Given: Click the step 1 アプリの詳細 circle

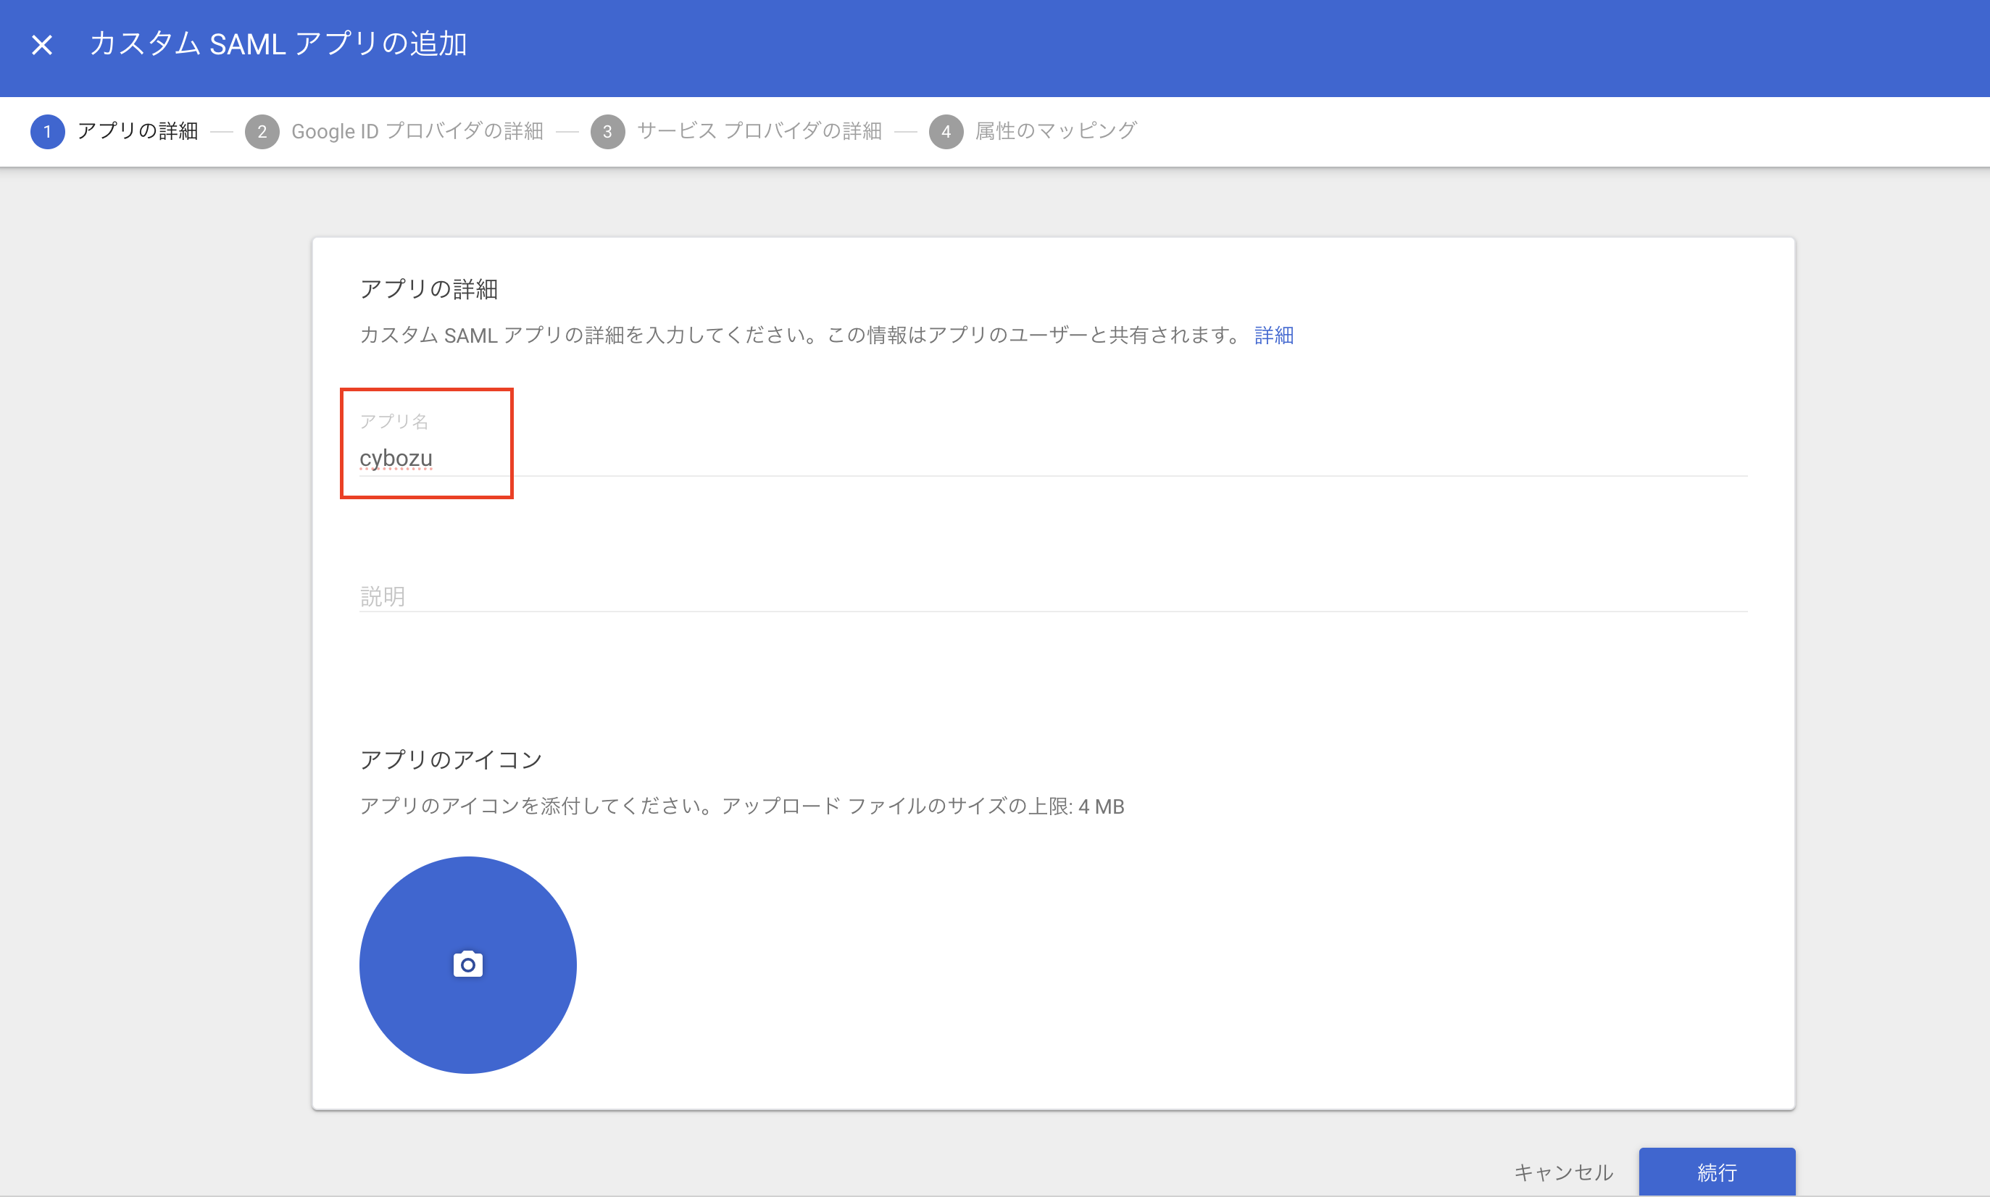Looking at the screenshot, I should pos(47,131).
